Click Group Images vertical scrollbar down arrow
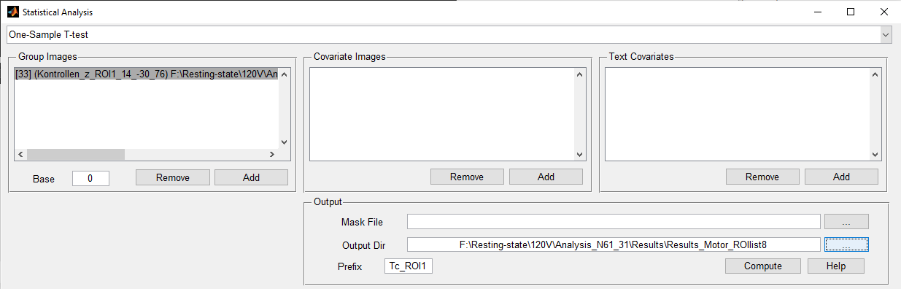The image size is (901, 289). point(284,142)
